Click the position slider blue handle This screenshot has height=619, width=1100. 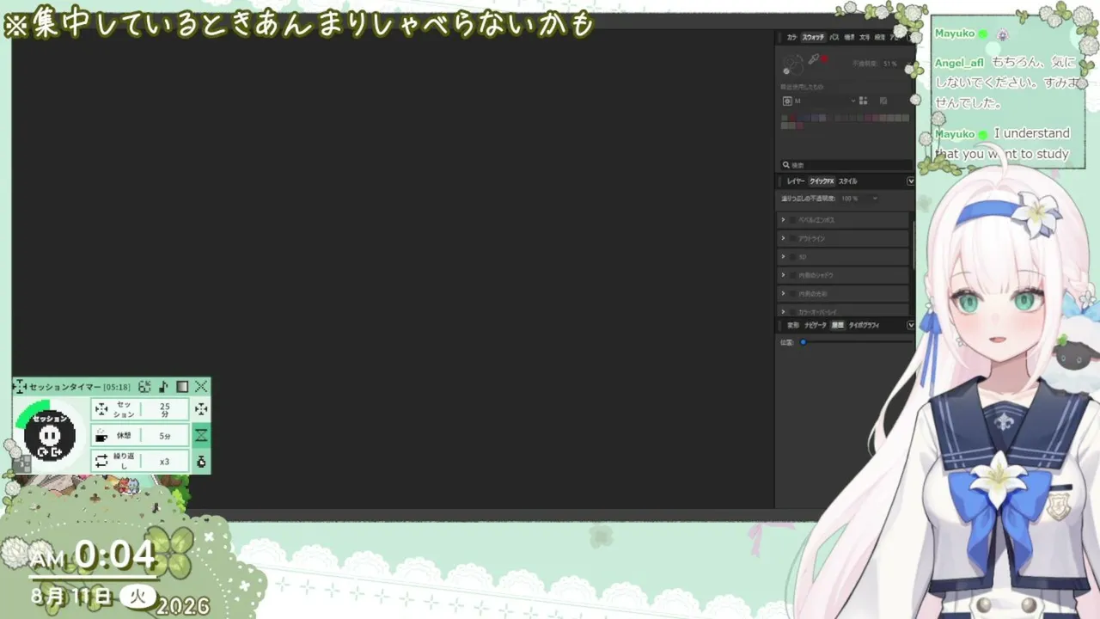pos(804,342)
